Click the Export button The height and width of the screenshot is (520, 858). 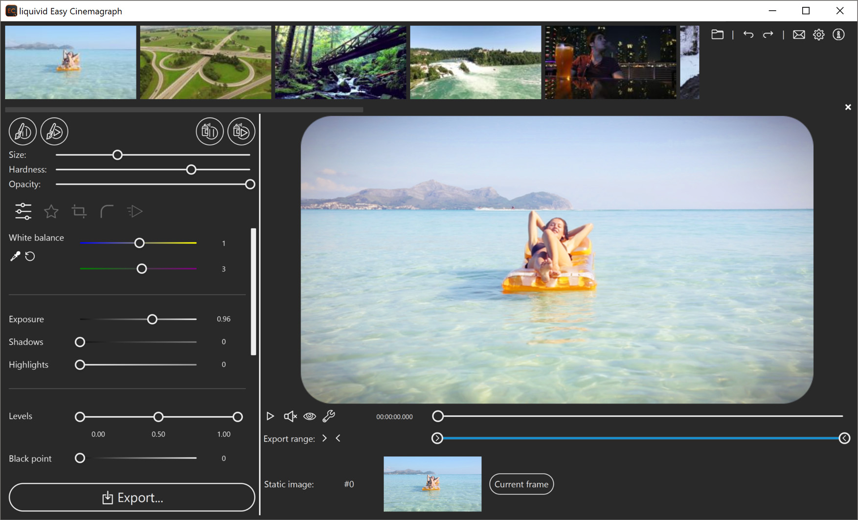132,497
